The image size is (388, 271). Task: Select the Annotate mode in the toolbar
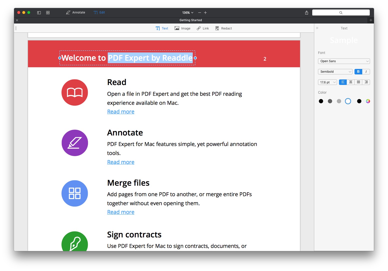(x=75, y=12)
